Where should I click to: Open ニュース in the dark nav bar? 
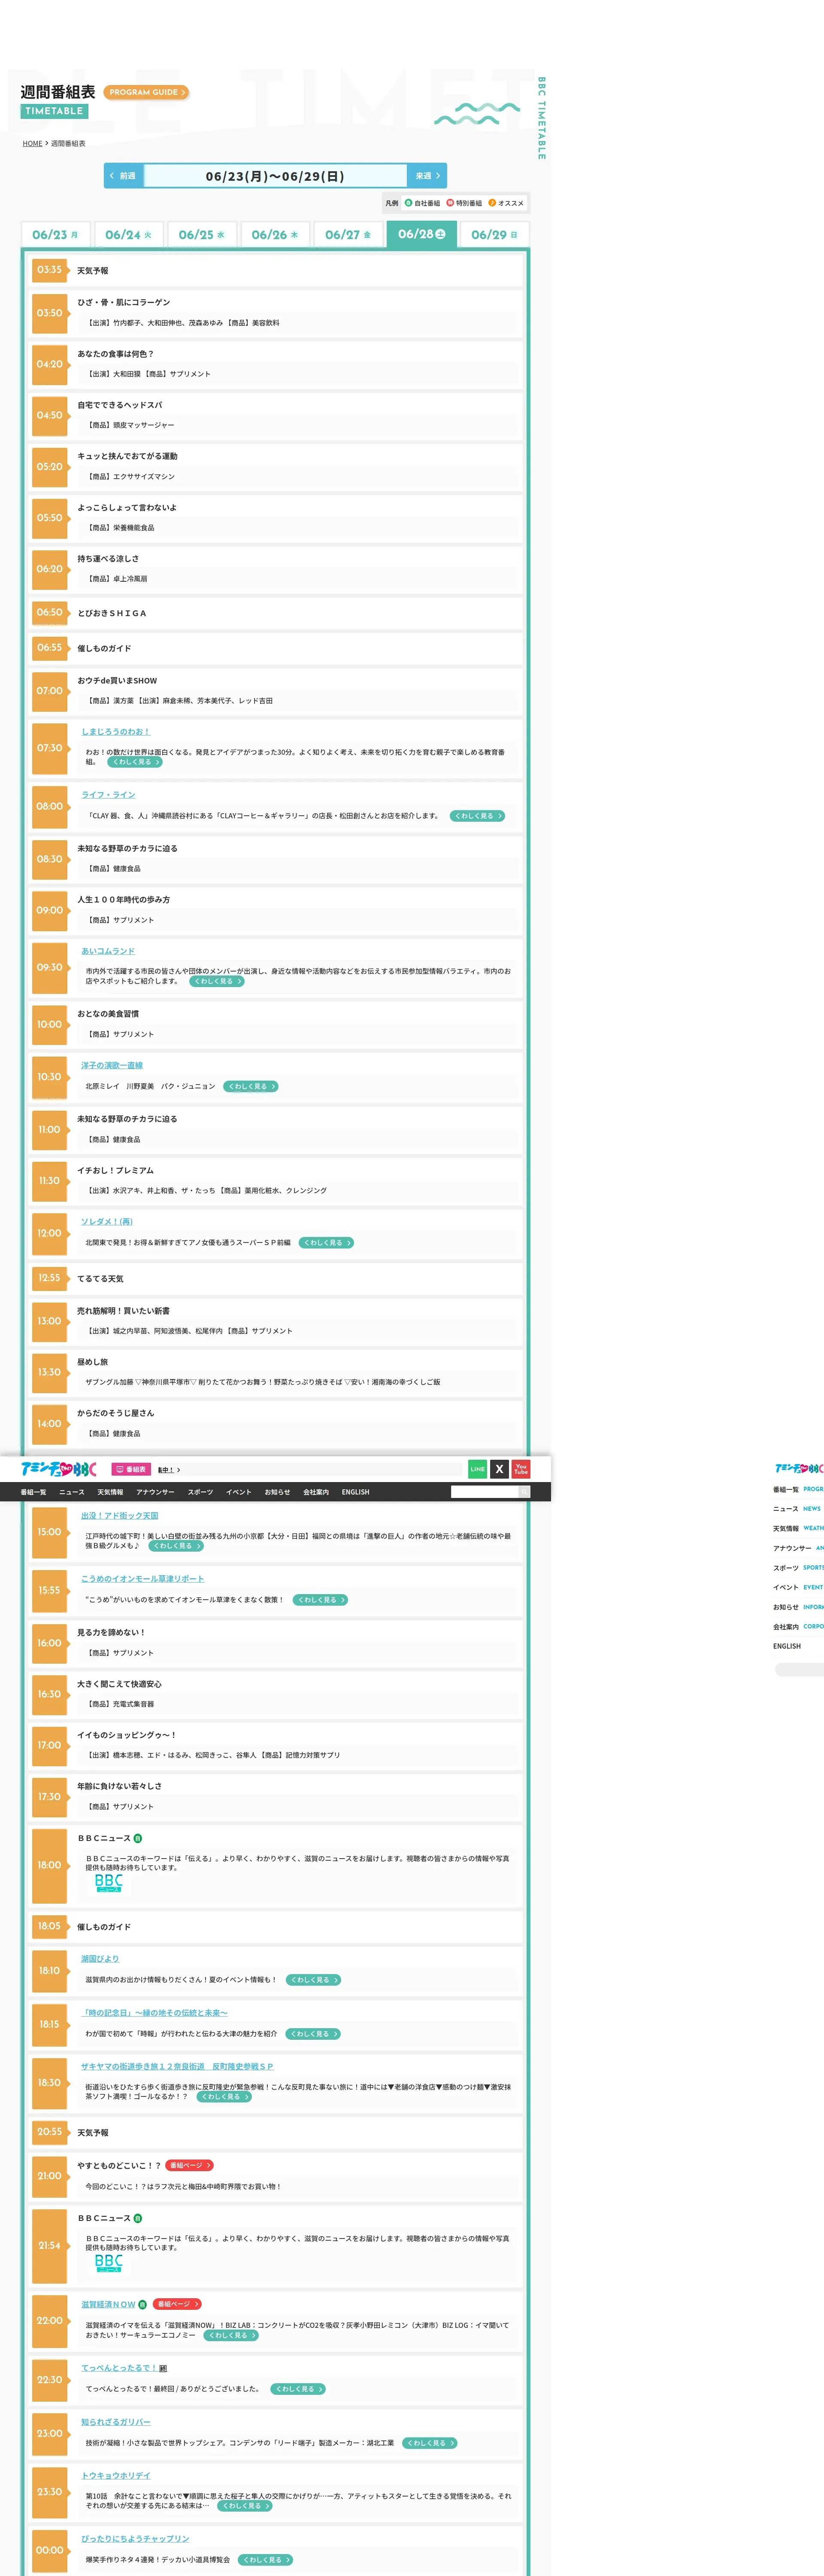(72, 1492)
